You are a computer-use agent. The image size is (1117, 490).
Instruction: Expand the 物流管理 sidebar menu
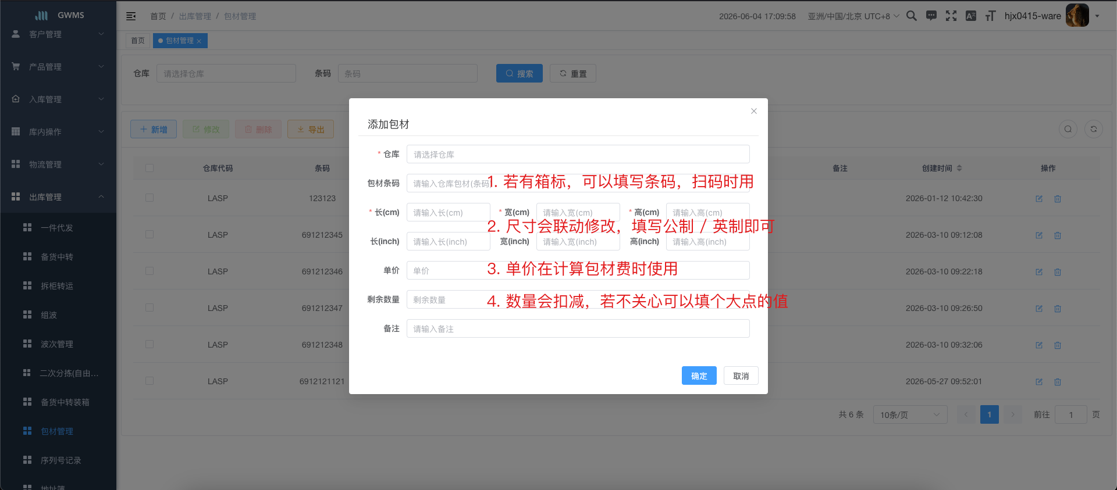pos(58,164)
